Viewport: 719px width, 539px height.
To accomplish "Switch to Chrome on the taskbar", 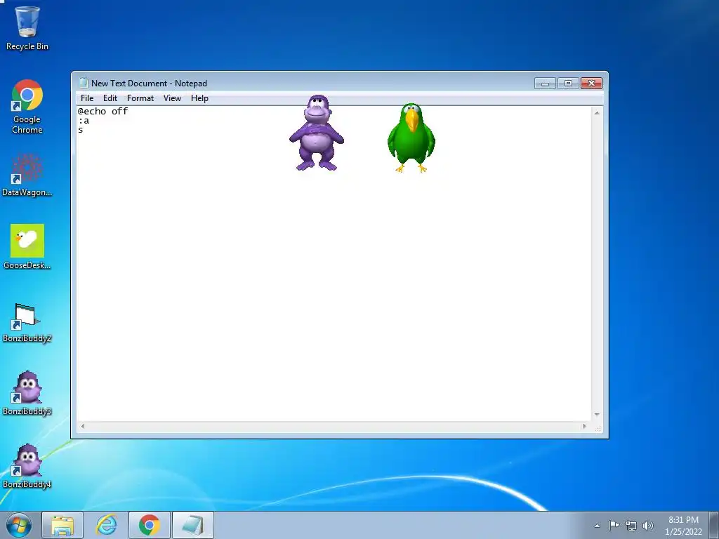I will 150,525.
